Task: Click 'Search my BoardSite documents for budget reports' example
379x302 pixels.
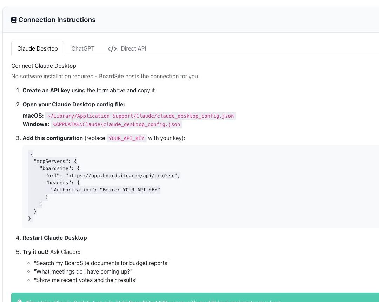Action: (102, 263)
